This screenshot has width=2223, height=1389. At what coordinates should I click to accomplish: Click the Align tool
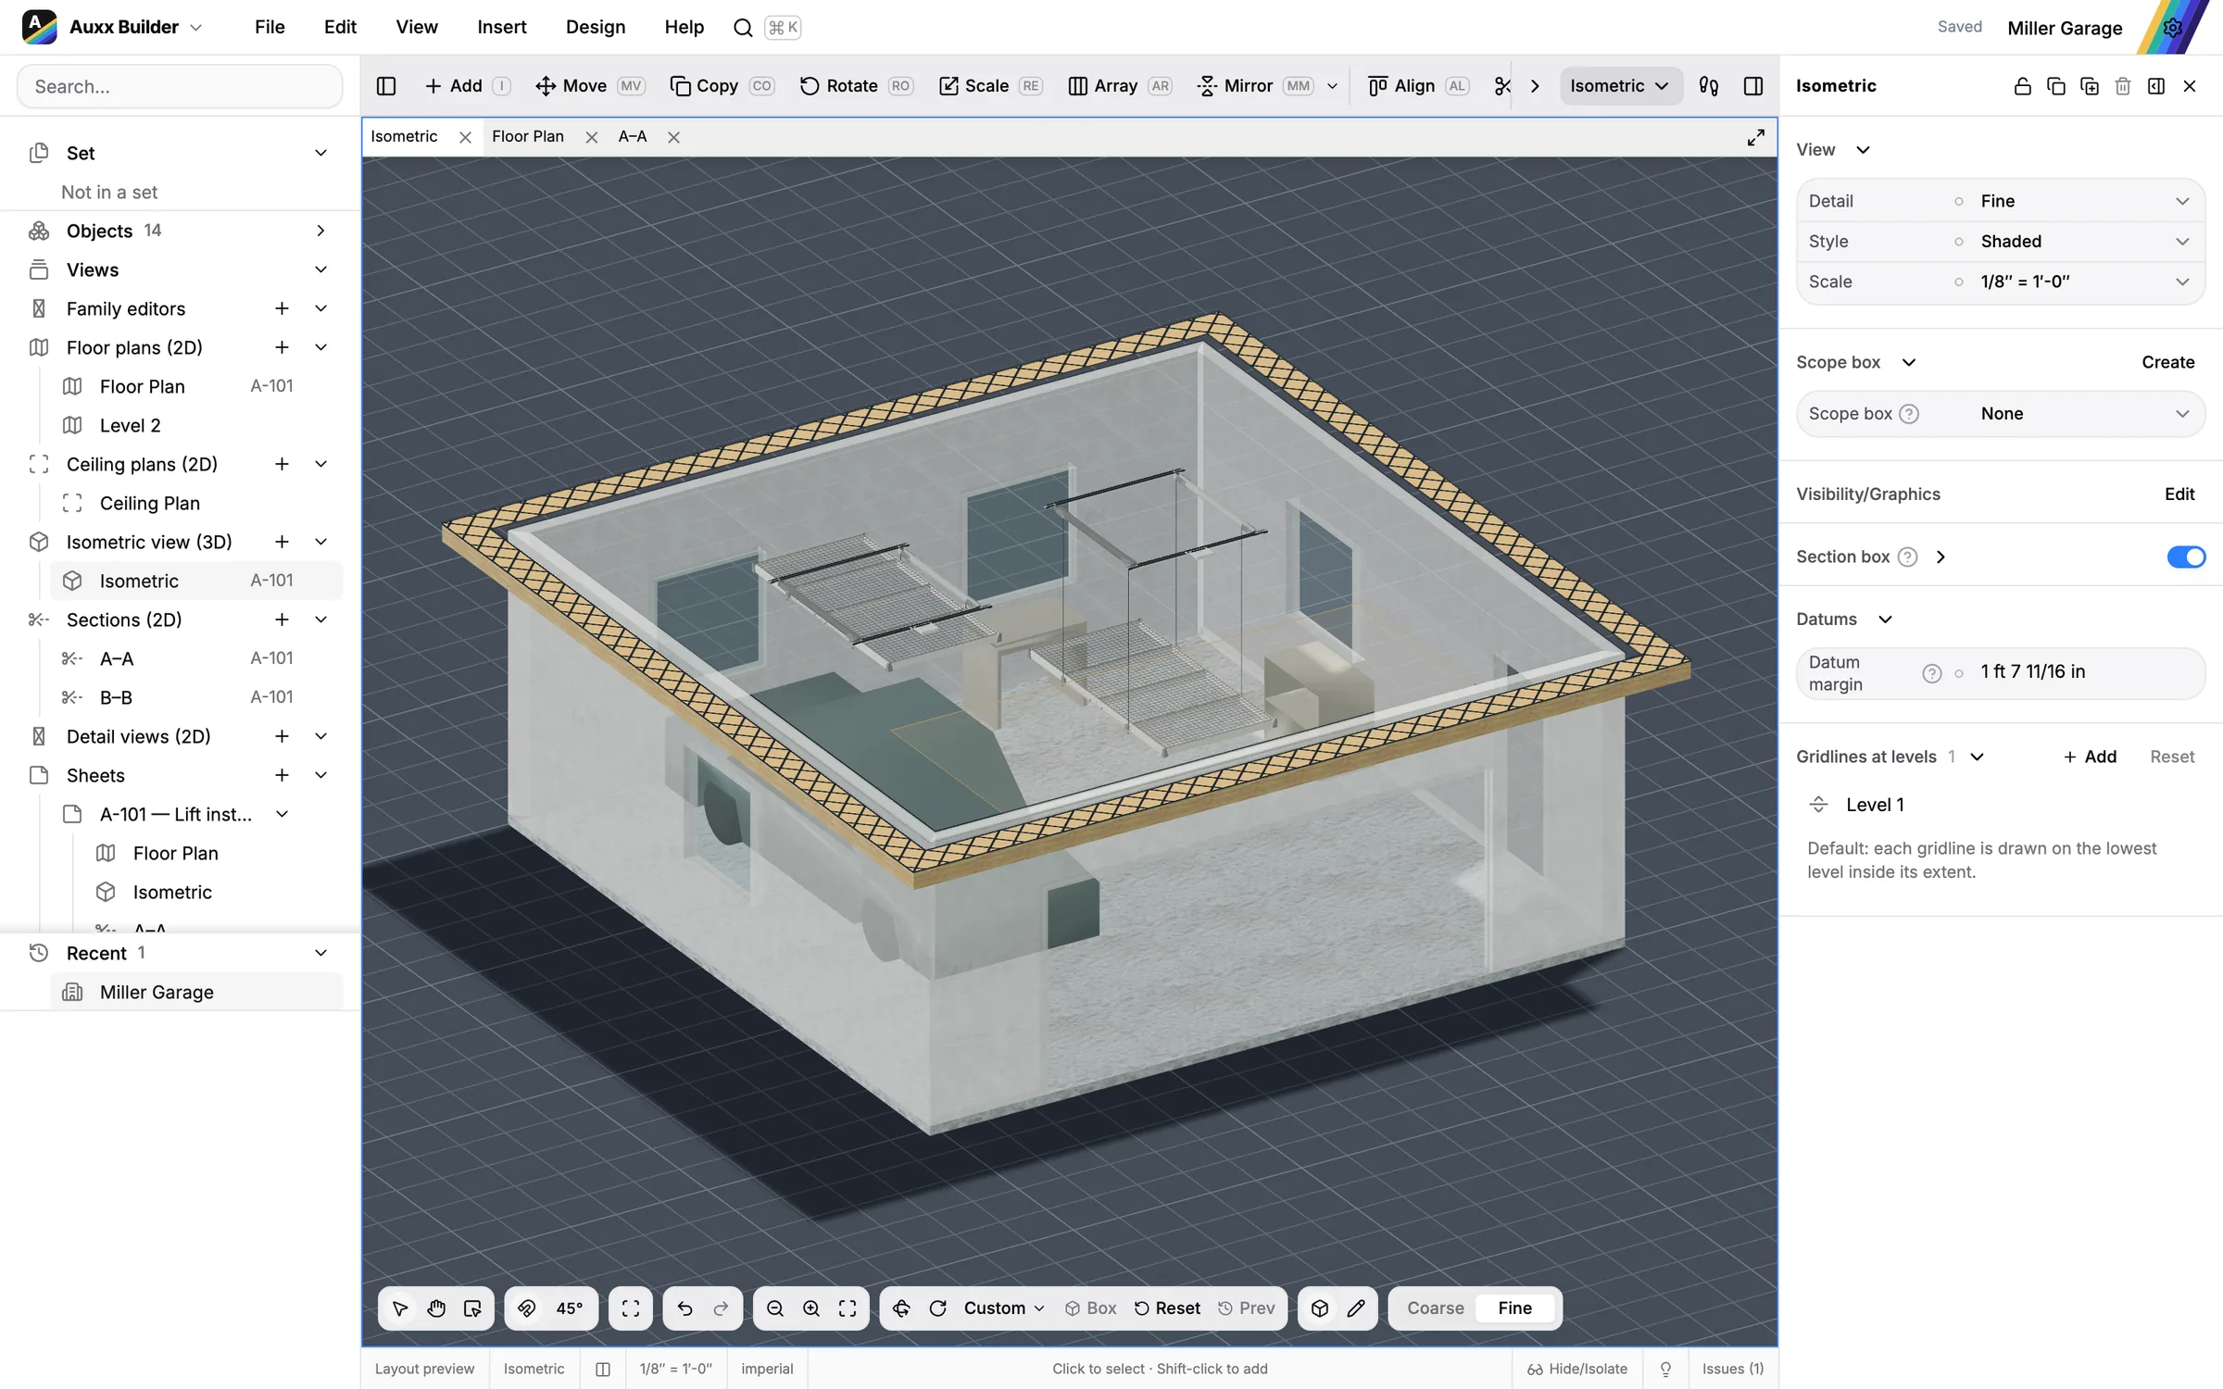[1419, 86]
